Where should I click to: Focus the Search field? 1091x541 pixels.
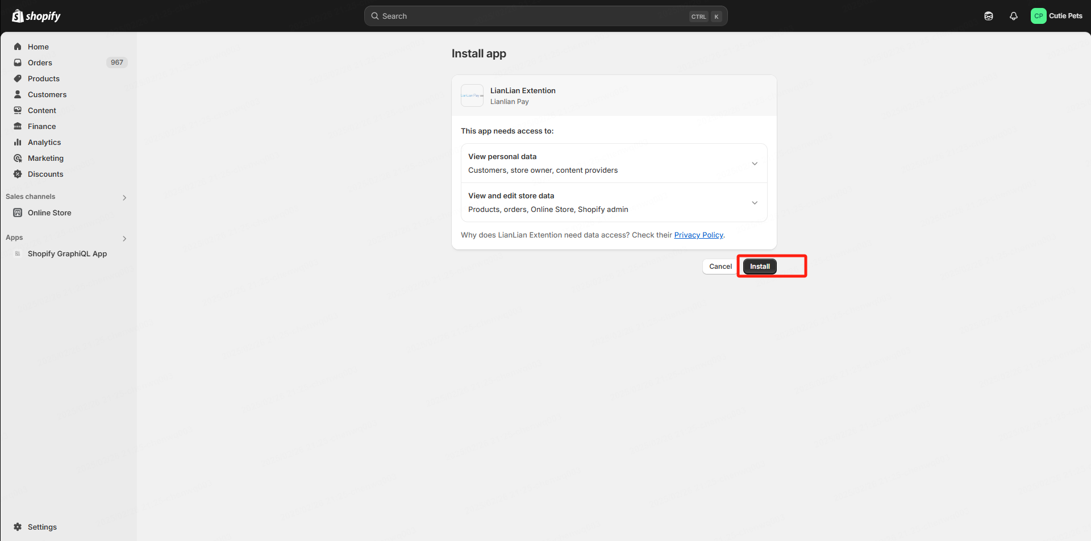tap(545, 16)
